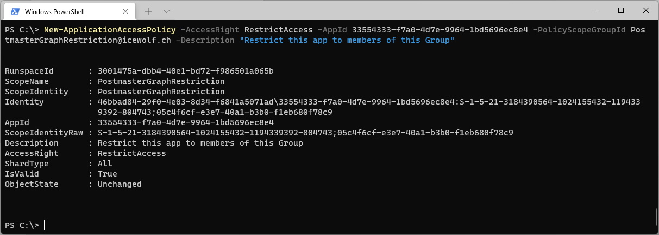The width and height of the screenshot is (659, 235).
Task: Click the ObjectState Unchanged value
Action: click(120, 184)
